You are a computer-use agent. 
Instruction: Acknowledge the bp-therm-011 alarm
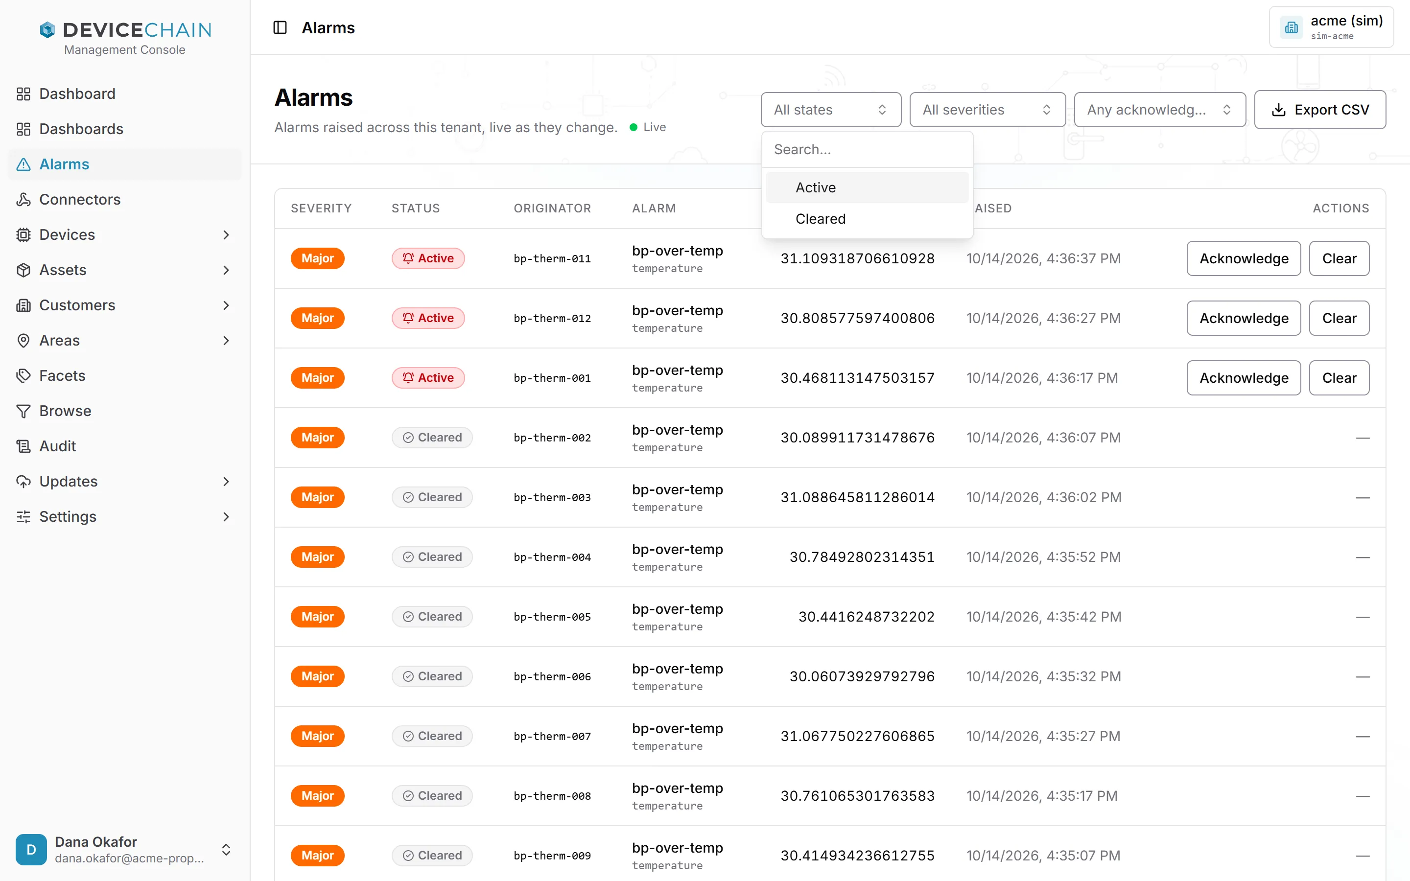pyautogui.click(x=1244, y=259)
